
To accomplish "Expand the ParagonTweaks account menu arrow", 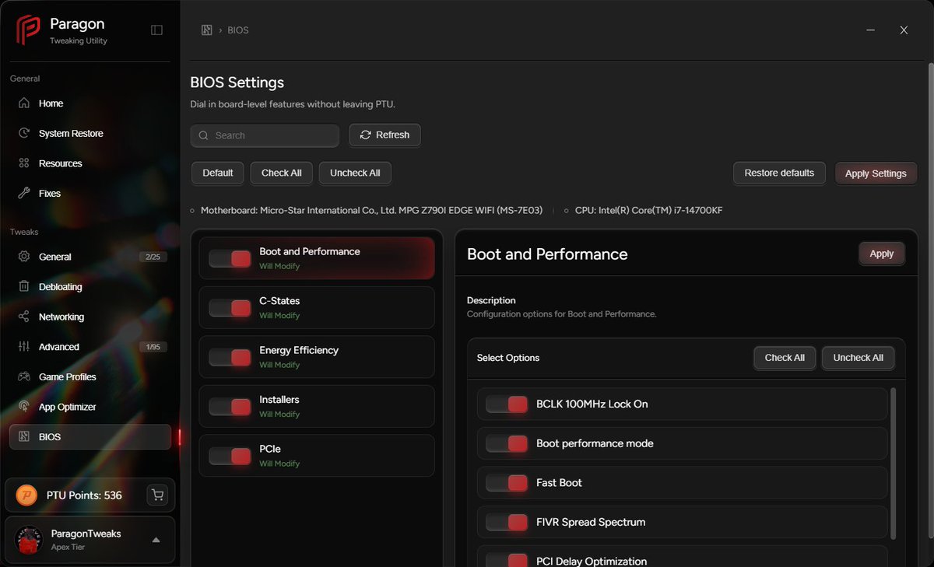I will (x=156, y=540).
